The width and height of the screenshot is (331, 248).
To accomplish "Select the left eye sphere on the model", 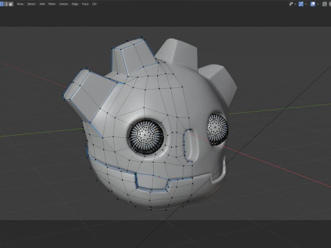I will click(x=146, y=137).
